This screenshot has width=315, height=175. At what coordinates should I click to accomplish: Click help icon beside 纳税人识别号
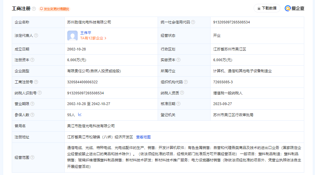pyautogui.click(x=40, y=93)
